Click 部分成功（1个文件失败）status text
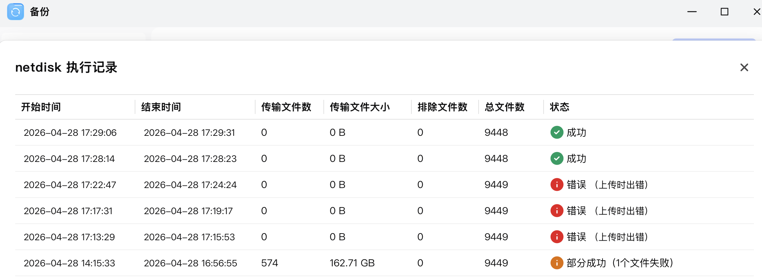The image size is (762, 278). (x=620, y=263)
